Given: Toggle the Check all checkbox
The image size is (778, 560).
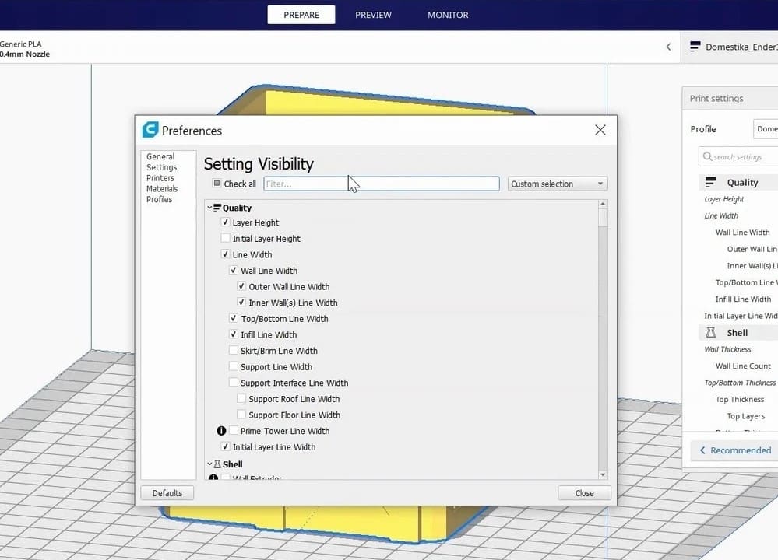Looking at the screenshot, I should click(217, 184).
